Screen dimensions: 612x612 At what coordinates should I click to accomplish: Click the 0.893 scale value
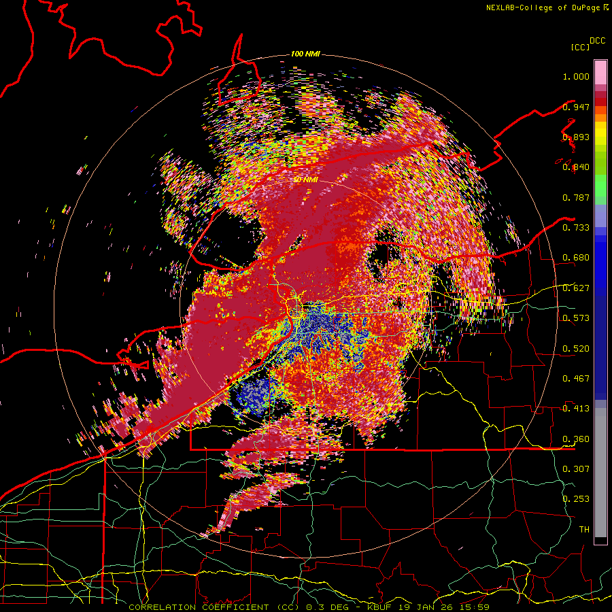click(x=576, y=137)
